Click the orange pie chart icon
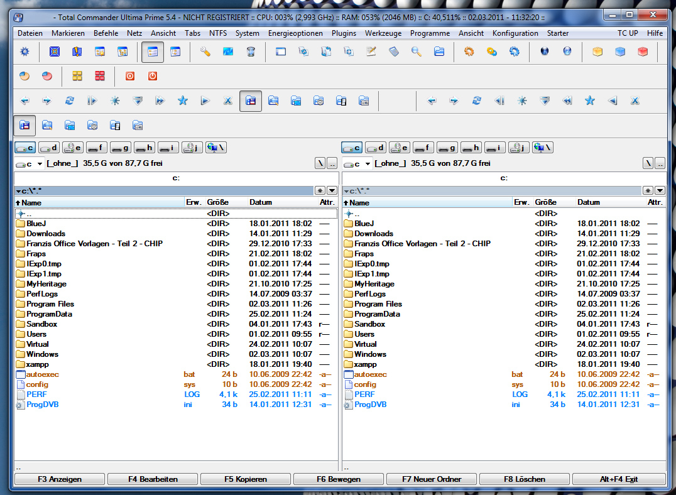Image resolution: width=676 pixels, height=495 pixels. 25,76
